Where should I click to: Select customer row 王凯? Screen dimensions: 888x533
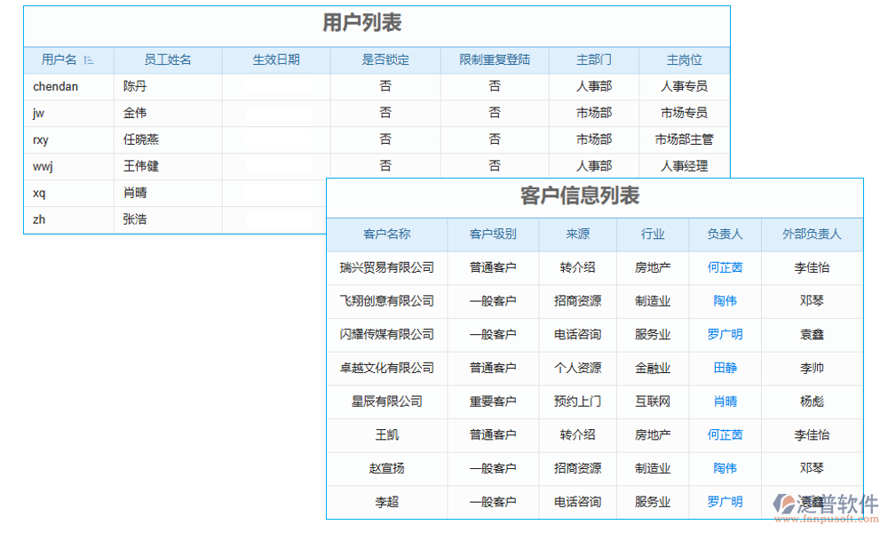tap(386, 435)
